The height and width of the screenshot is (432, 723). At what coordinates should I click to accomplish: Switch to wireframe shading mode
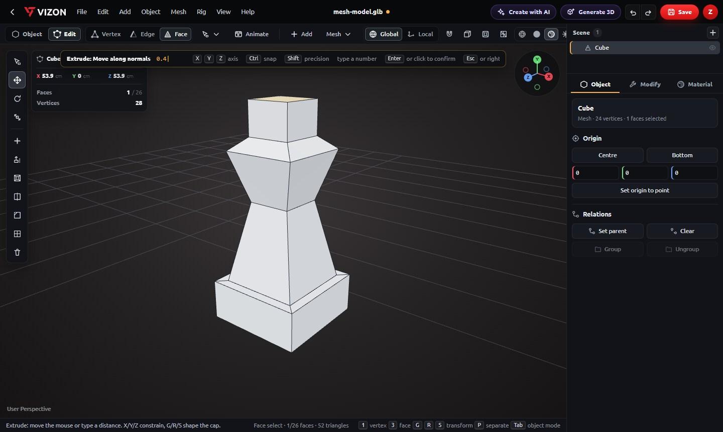pos(522,34)
